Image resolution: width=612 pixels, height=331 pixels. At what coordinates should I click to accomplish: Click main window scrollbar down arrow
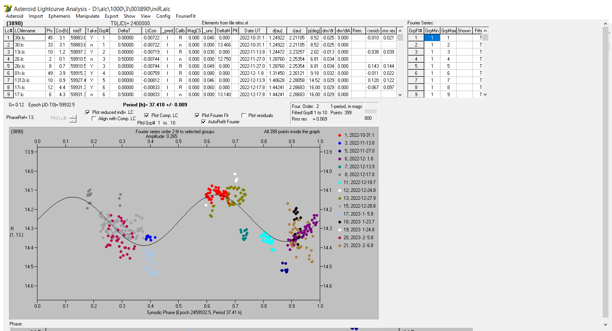tap(606, 324)
